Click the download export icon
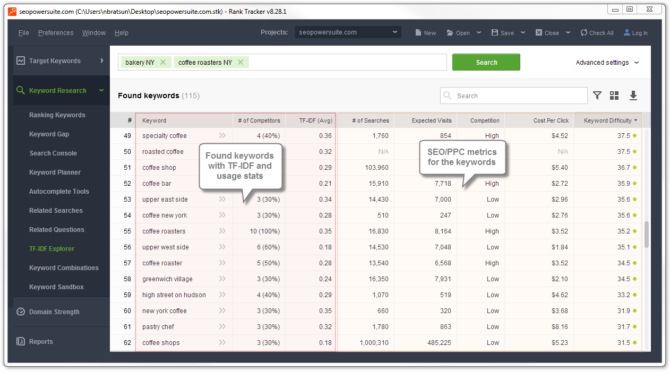 coord(633,96)
